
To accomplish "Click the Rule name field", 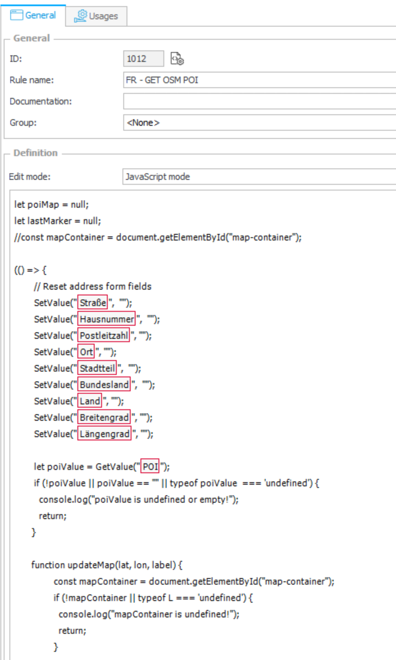I will click(260, 80).
